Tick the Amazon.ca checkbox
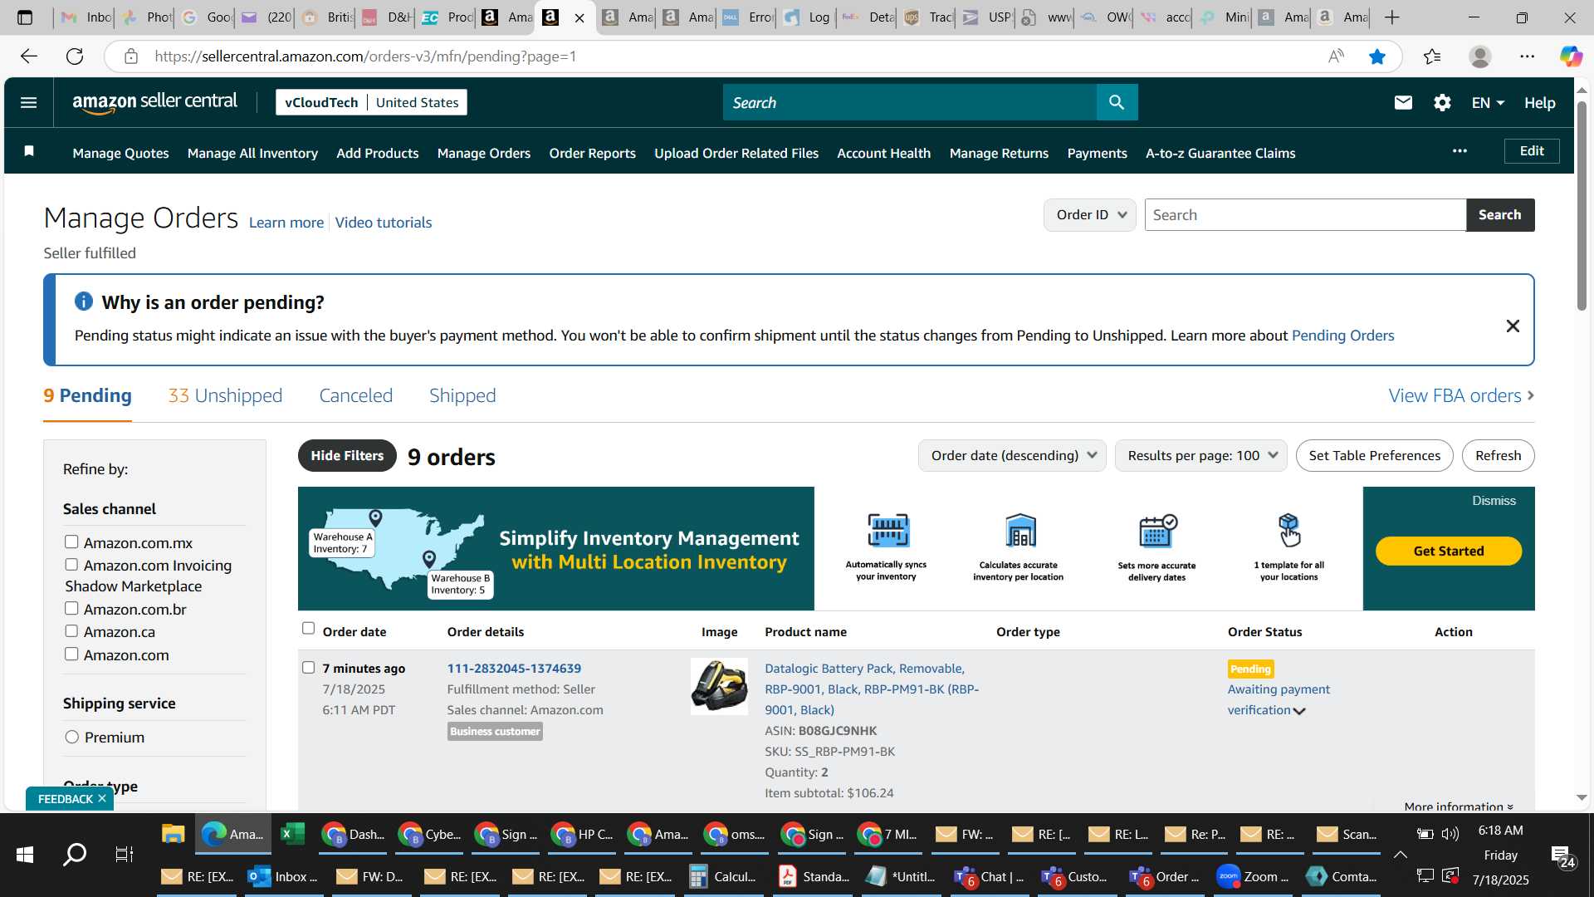 71,631
